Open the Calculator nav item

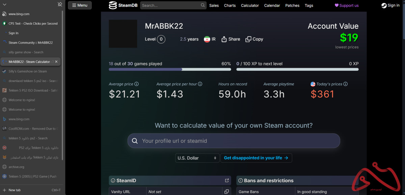pos(250,5)
